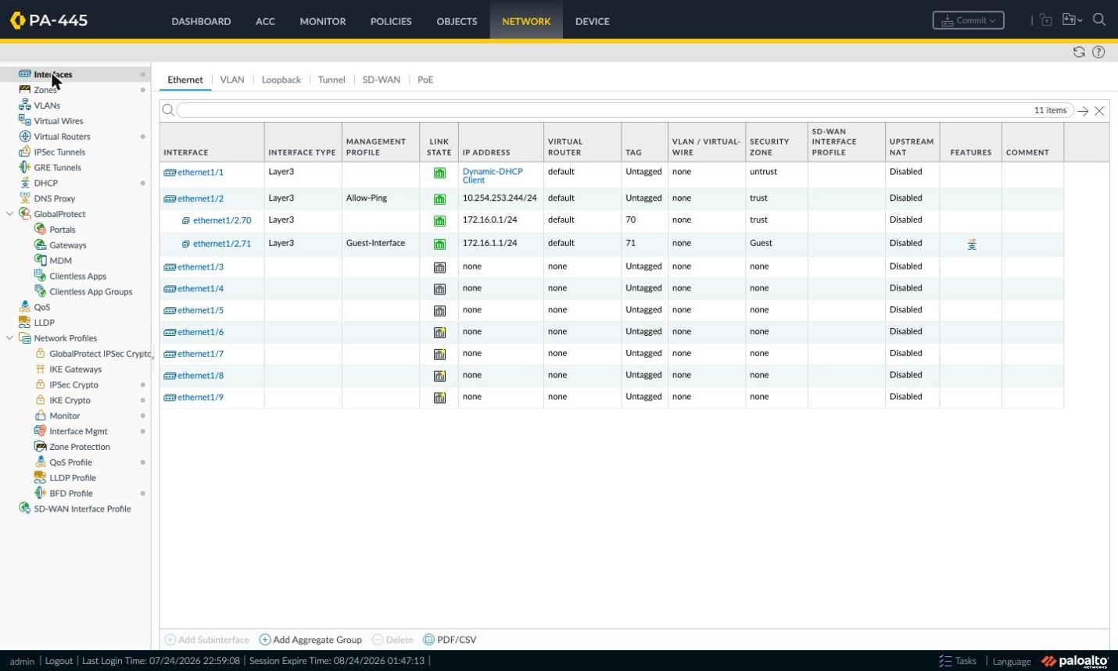Click Add Aggregate Group
1118x671 pixels.
[310, 640]
